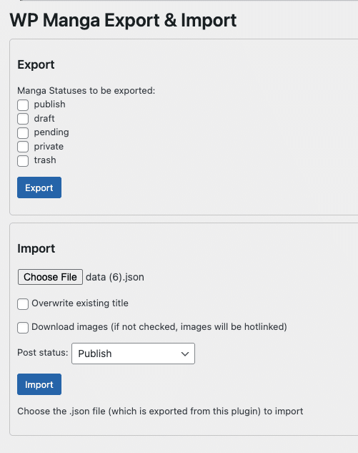
Task: Click the dropdown chevron arrow beside Publish
Action: 185,354
